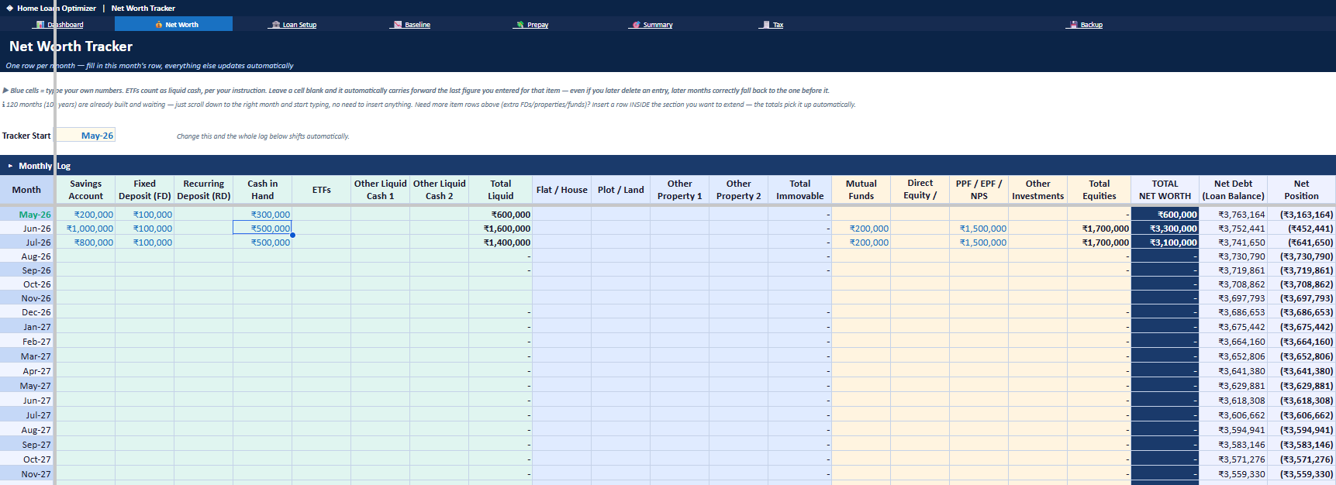Collapse the Monthly Log section triangle
Screen dimensions: 1336x485
click(10, 166)
